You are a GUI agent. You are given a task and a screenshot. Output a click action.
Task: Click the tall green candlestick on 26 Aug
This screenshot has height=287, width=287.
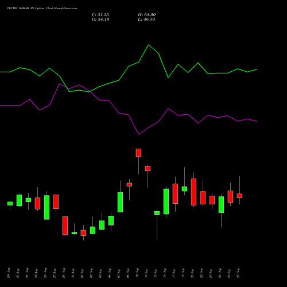pos(46,207)
